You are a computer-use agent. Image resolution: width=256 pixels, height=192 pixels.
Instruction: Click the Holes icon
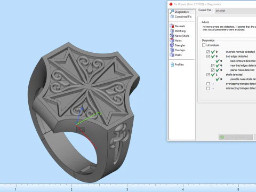click(x=172, y=41)
